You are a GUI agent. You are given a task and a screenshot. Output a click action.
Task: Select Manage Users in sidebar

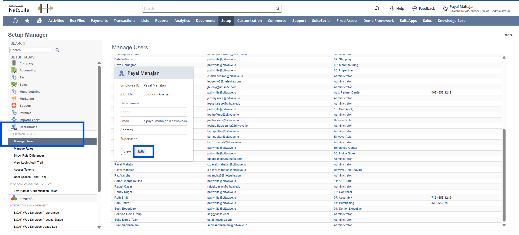tap(52, 141)
